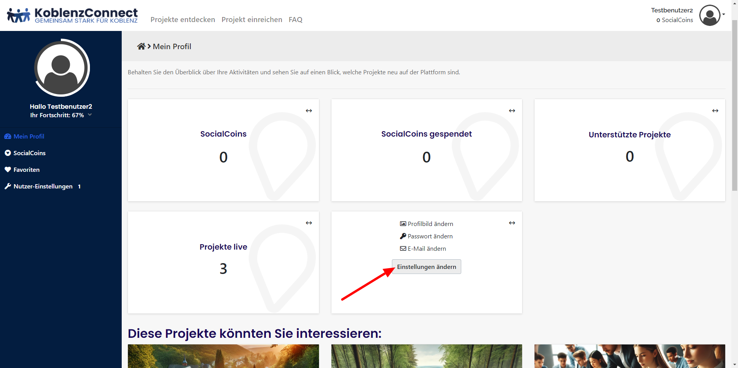Open SocialCoins in sidebar

coord(29,153)
